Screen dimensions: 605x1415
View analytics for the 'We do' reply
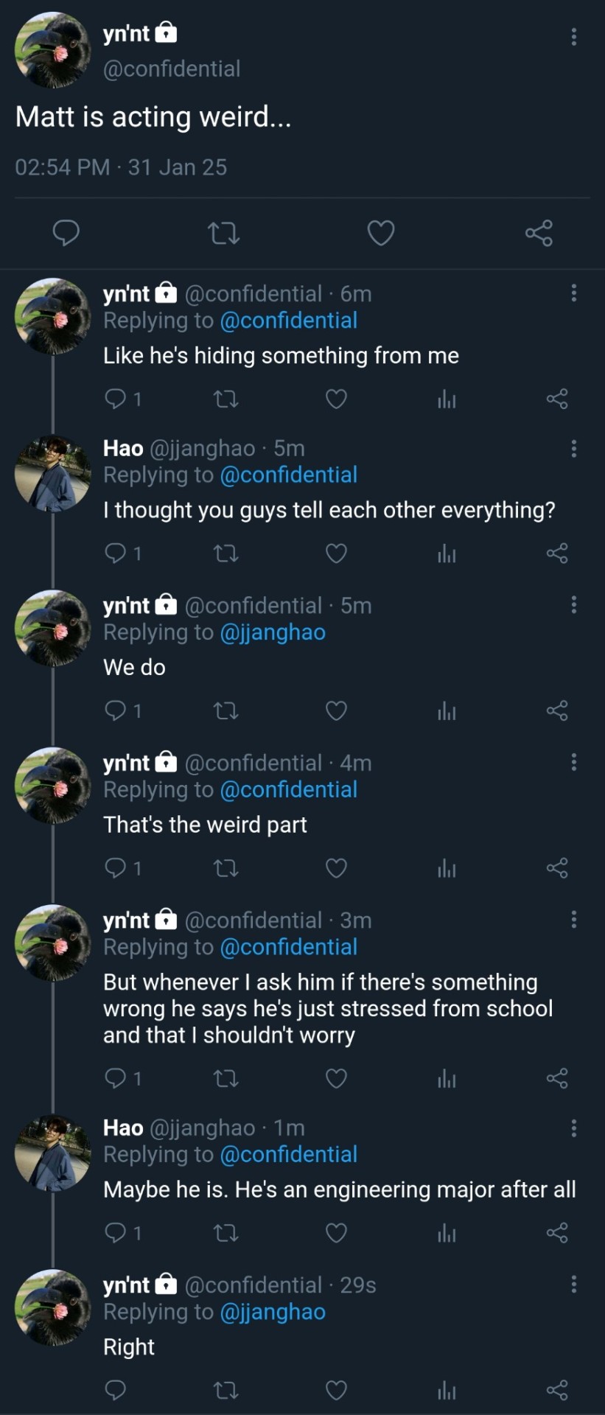click(447, 711)
